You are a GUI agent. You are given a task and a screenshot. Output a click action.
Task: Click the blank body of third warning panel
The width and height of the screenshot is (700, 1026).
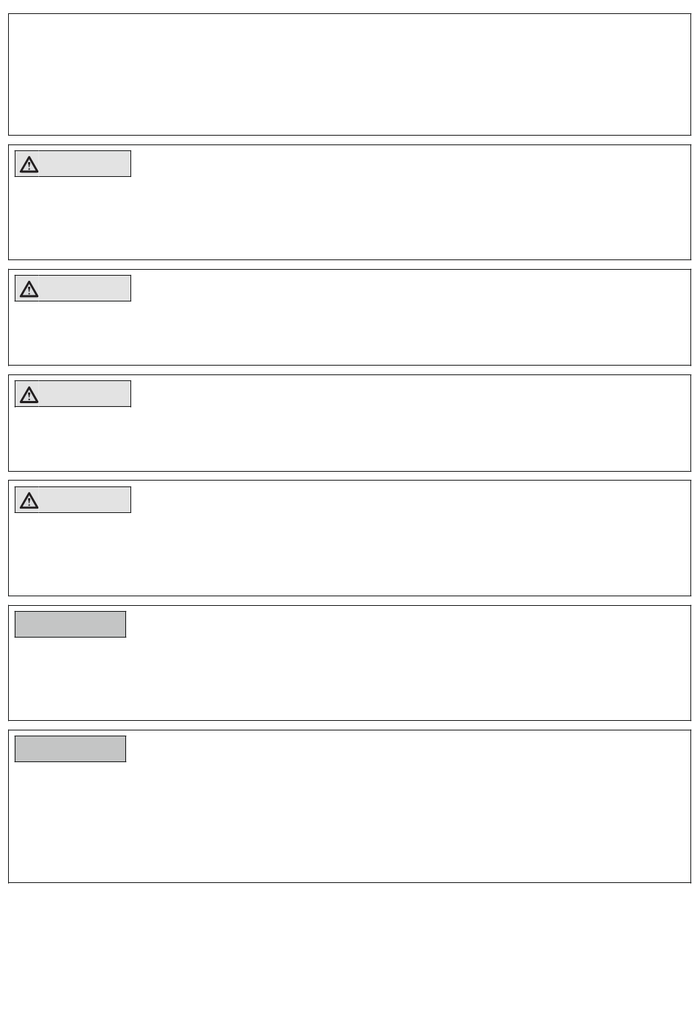[x=349, y=438]
